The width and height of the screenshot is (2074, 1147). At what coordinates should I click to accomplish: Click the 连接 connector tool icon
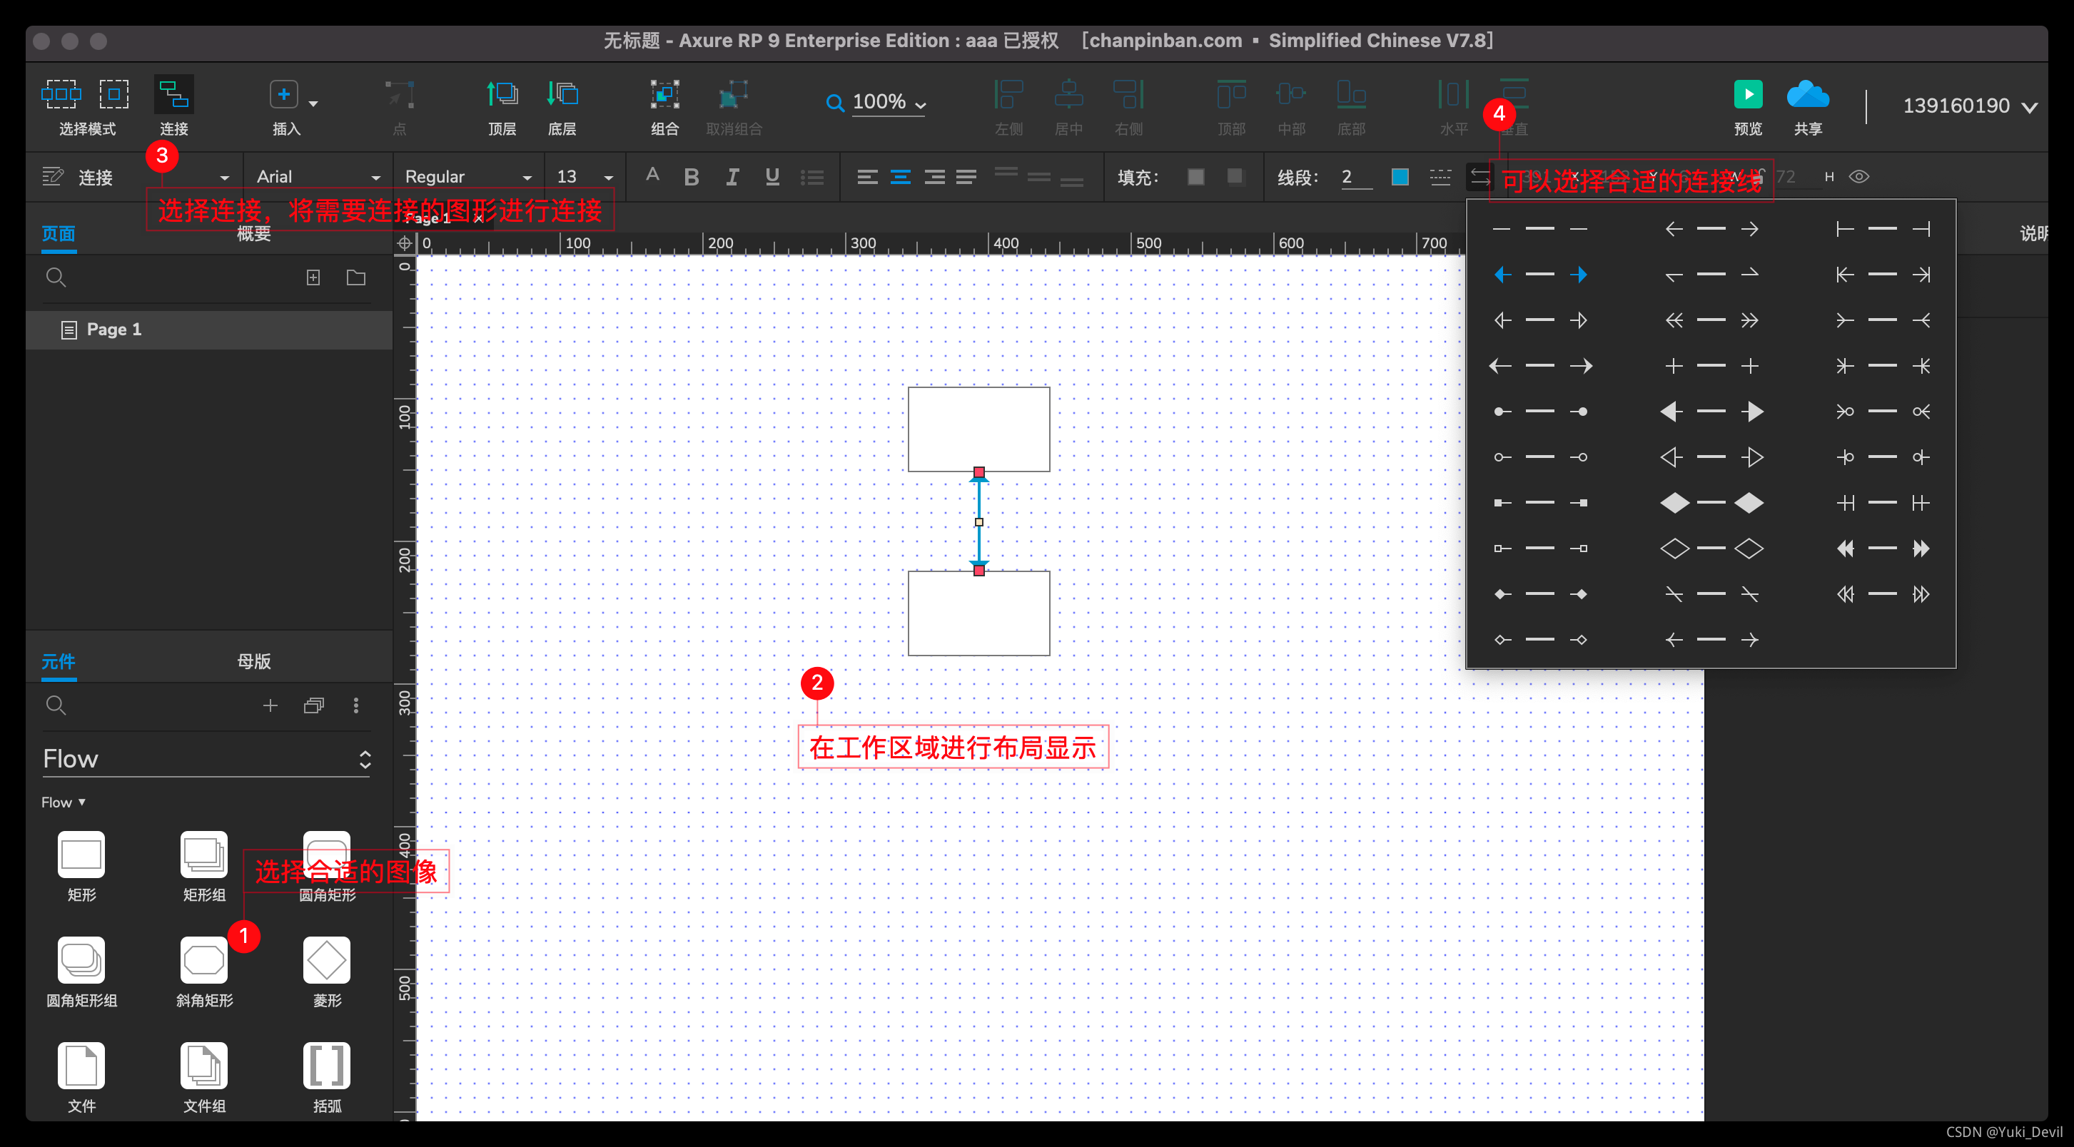173,96
